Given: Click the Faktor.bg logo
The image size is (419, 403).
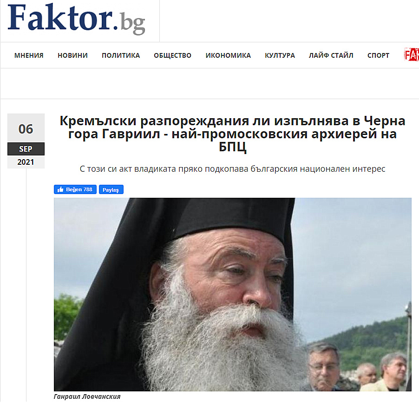Looking at the screenshot, I should point(77,18).
